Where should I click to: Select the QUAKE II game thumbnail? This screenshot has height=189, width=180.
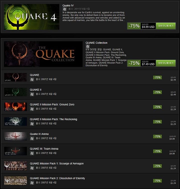click(15, 92)
